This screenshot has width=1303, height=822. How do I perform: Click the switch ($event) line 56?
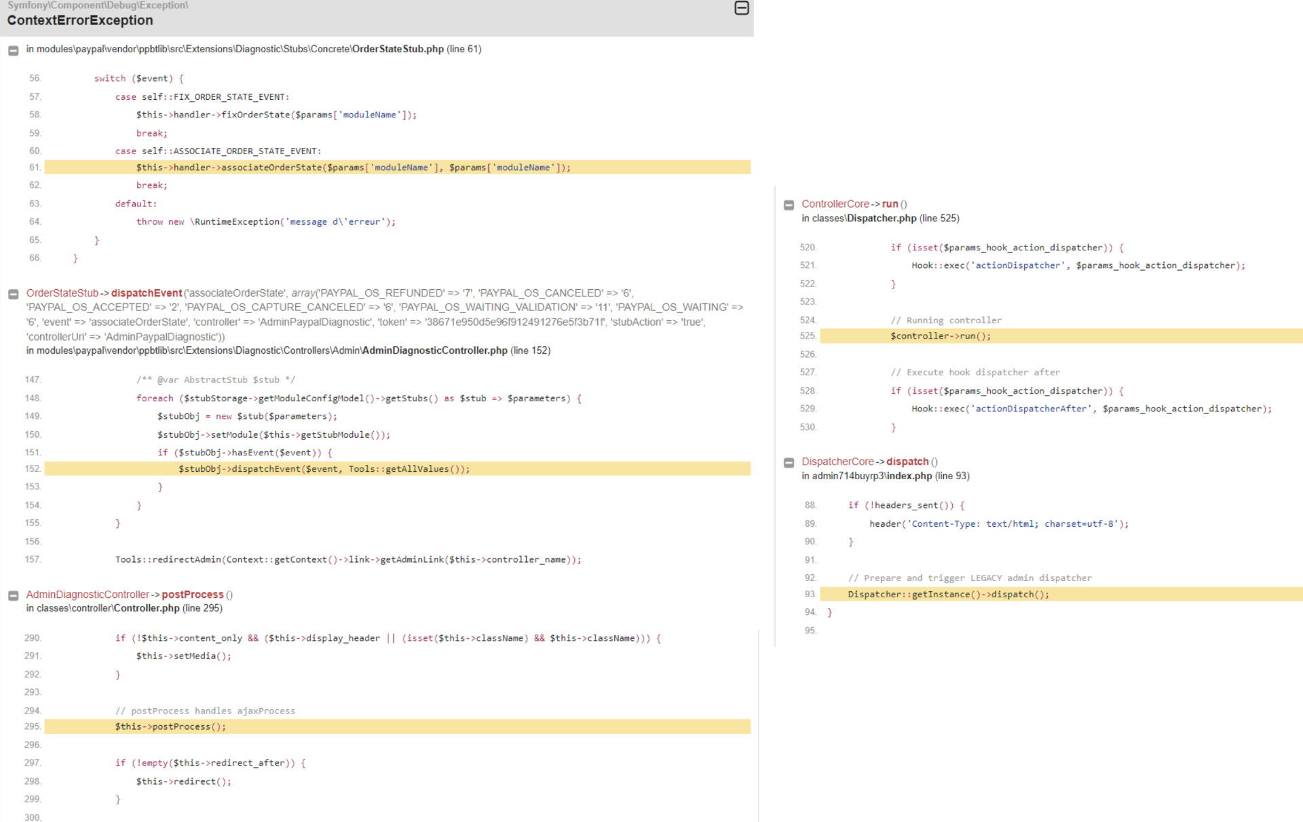(139, 79)
